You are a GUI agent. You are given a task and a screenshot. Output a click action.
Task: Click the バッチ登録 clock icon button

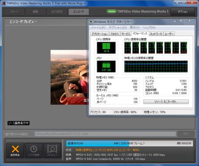34,151
